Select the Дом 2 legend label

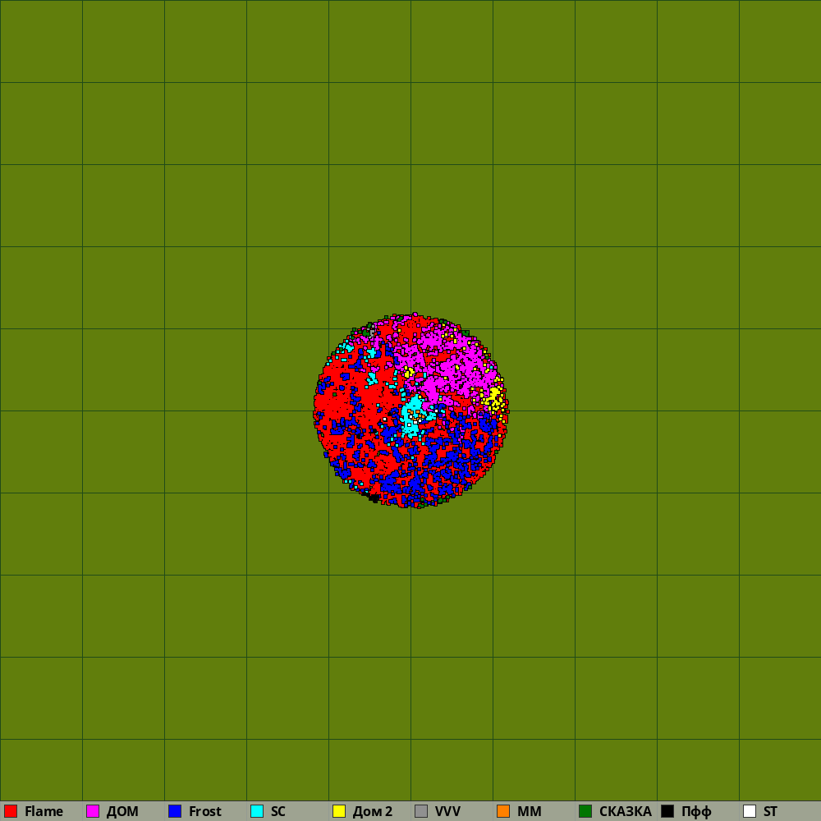(372, 811)
